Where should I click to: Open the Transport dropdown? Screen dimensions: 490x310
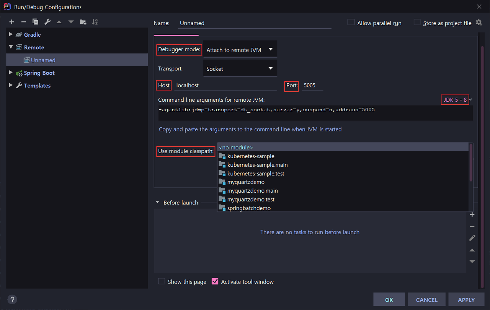click(240, 68)
